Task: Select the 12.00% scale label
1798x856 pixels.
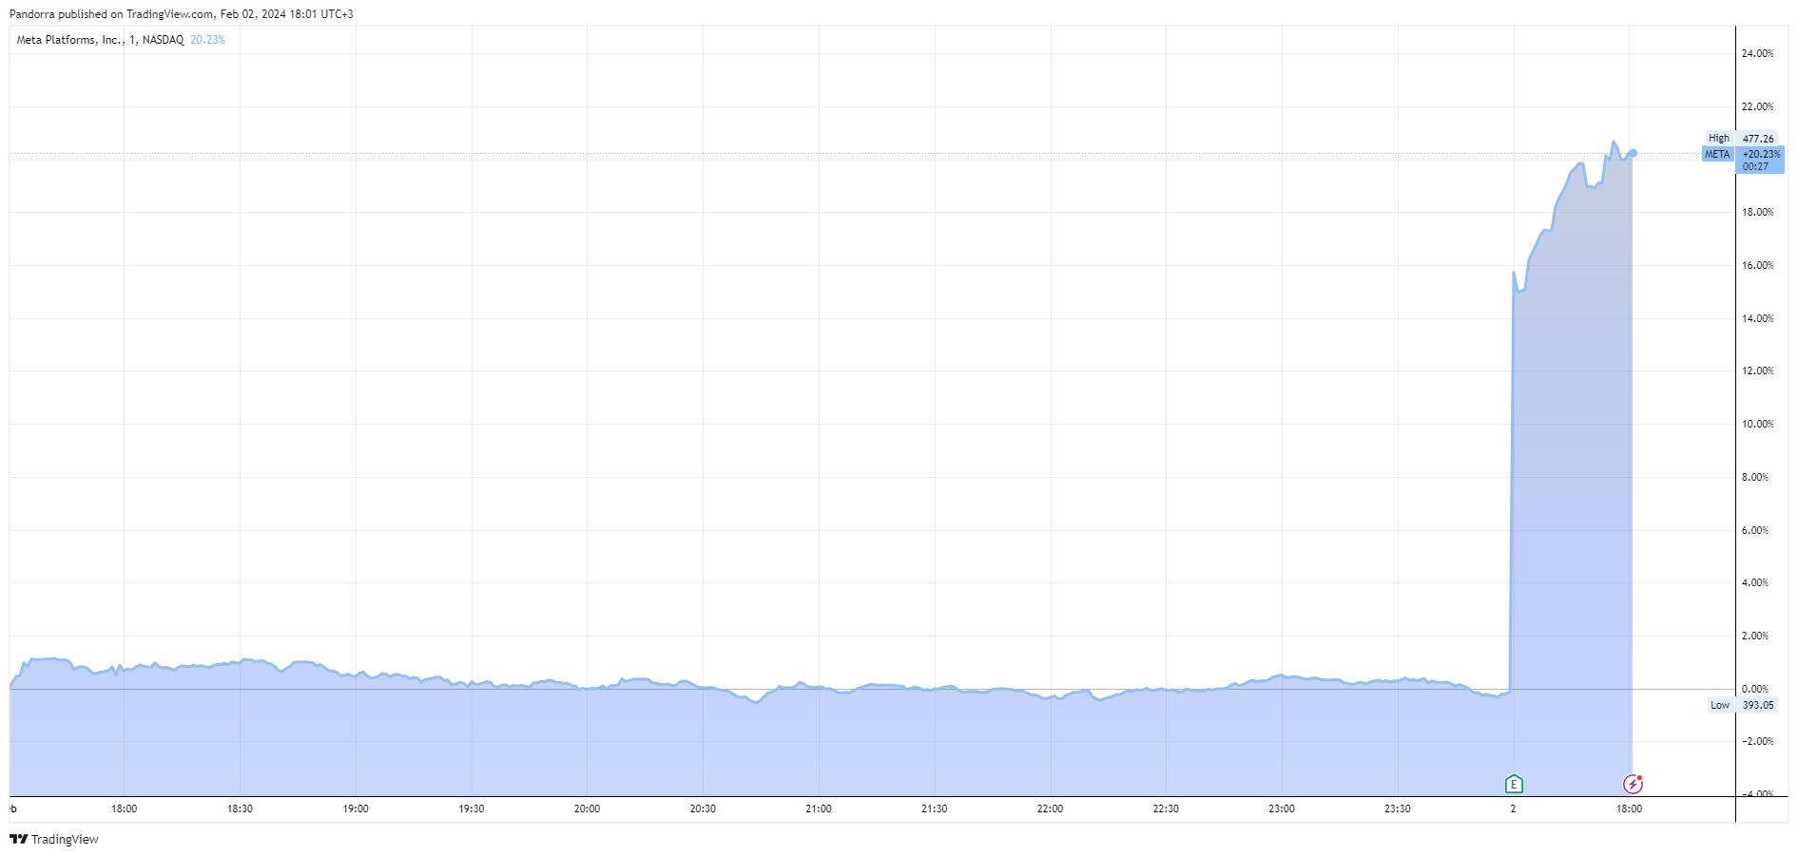Action: [x=1757, y=371]
